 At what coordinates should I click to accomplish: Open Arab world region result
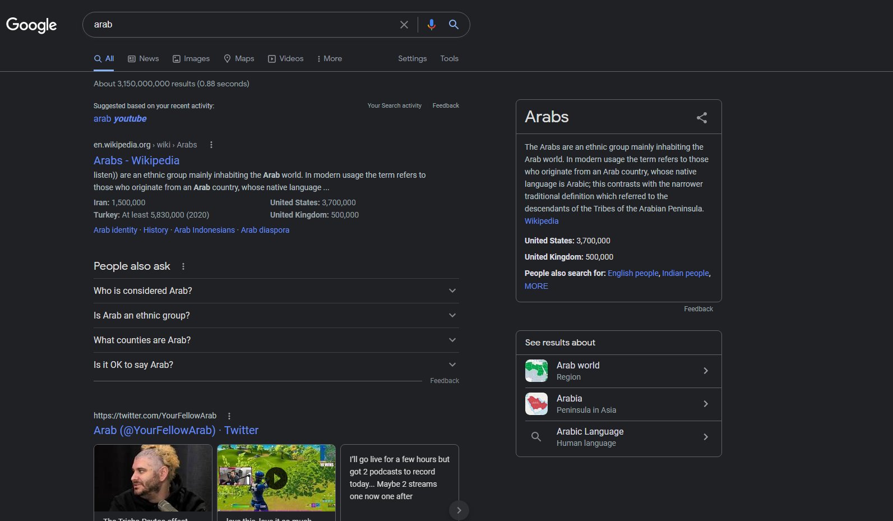619,371
